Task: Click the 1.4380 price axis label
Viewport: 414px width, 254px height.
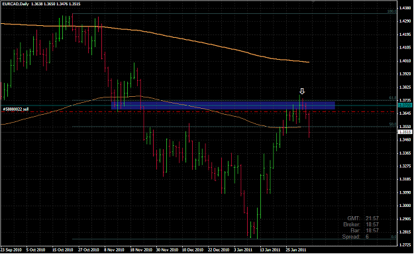Action: click(405, 8)
